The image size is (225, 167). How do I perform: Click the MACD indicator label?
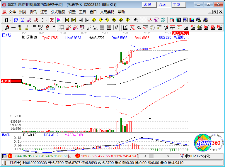6,135
